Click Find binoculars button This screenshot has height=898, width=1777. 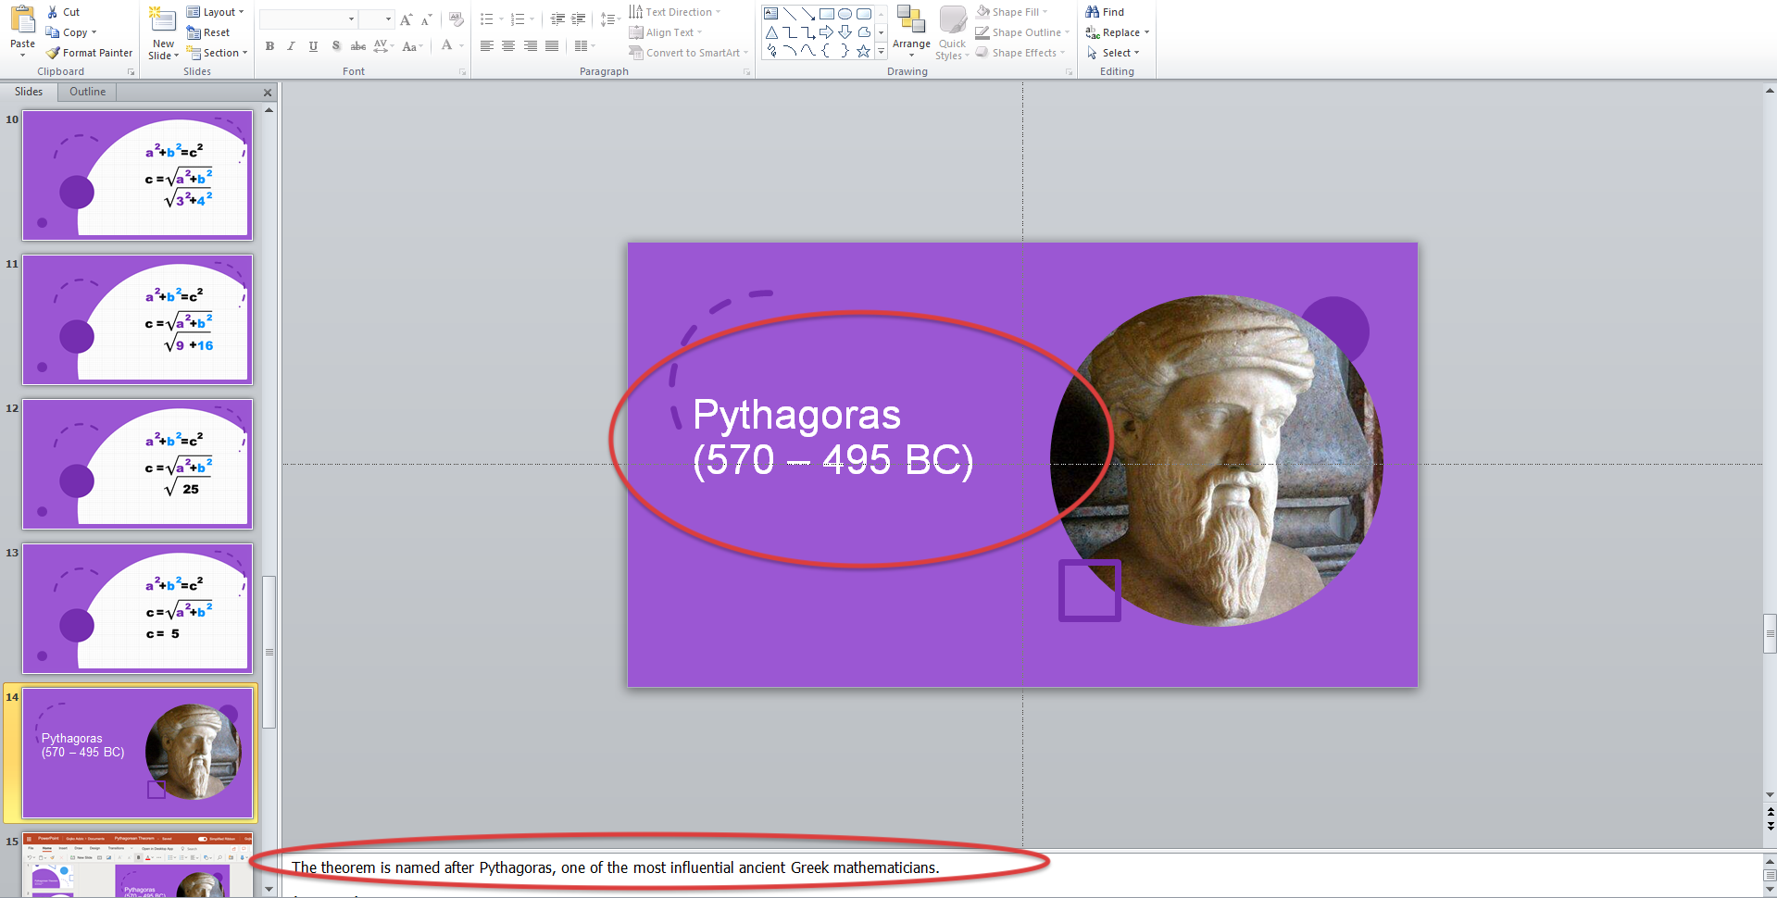pyautogui.click(x=1105, y=12)
